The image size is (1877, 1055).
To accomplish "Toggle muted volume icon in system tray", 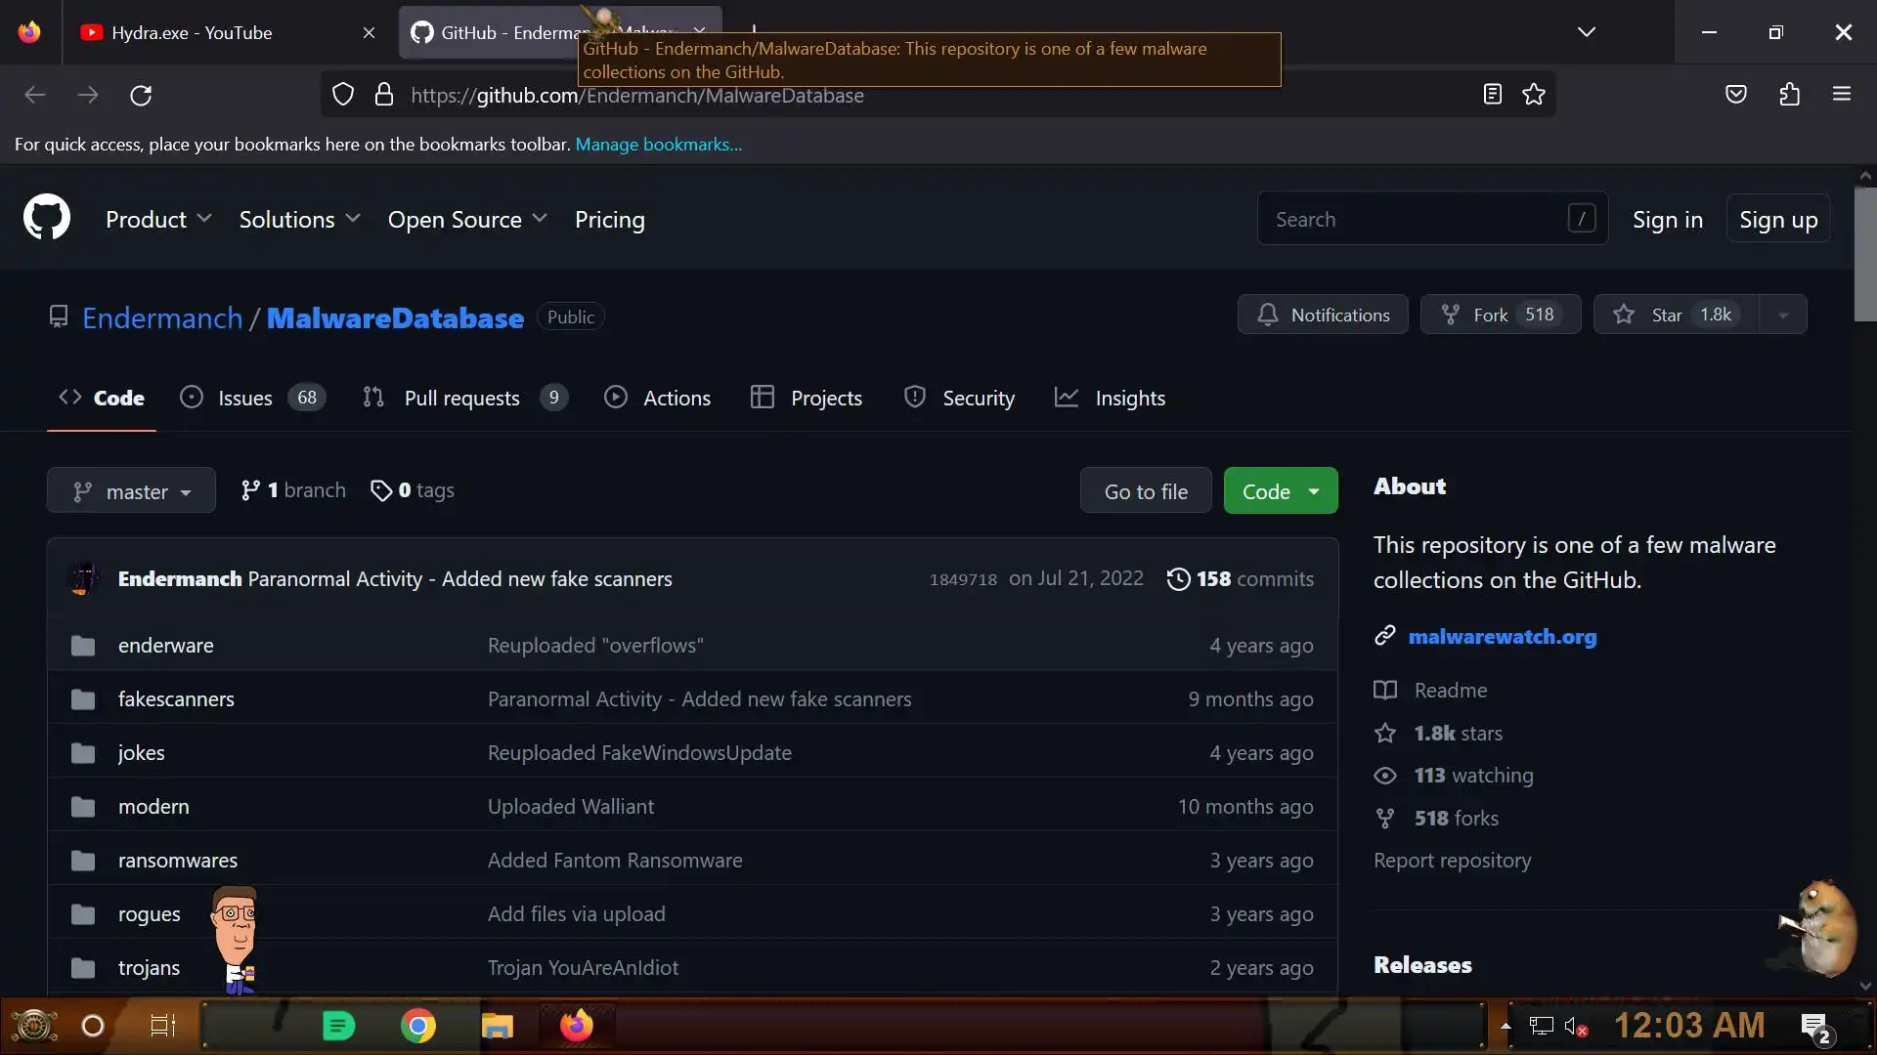I will (x=1575, y=1026).
